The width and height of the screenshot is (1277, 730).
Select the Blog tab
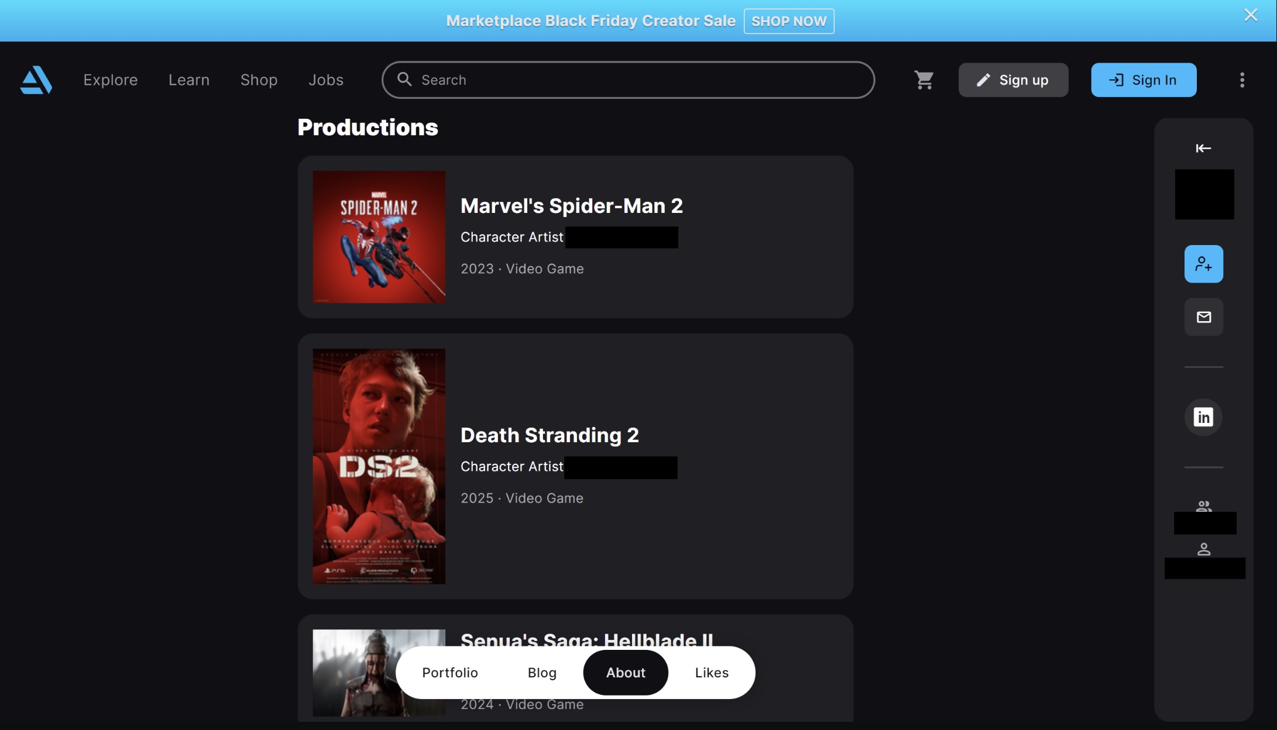click(541, 672)
